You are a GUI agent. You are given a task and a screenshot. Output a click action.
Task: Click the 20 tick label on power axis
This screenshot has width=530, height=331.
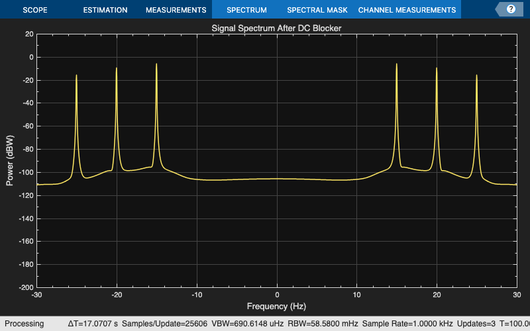point(29,34)
